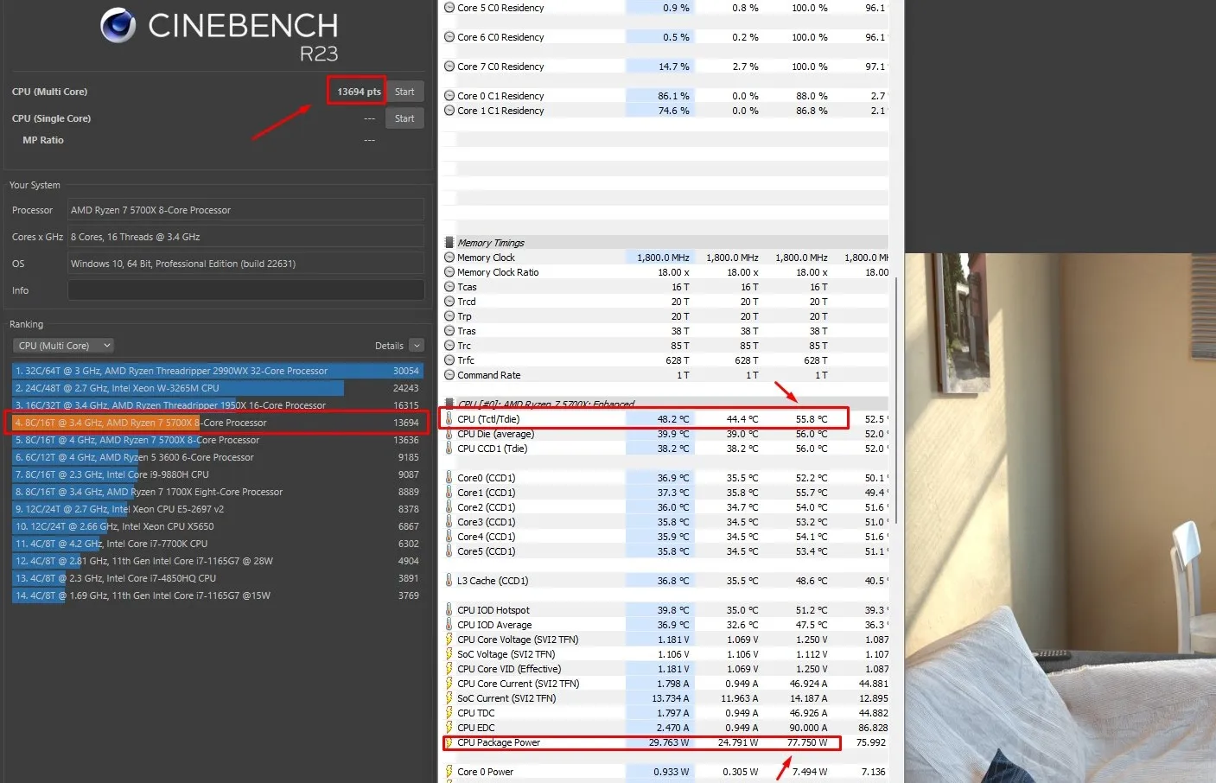Click the CPU Core Current lightning icon
1216x783 pixels.
pos(449,684)
